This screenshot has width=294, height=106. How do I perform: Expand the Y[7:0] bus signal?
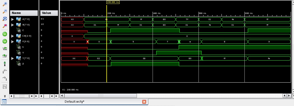(x=12, y=58)
